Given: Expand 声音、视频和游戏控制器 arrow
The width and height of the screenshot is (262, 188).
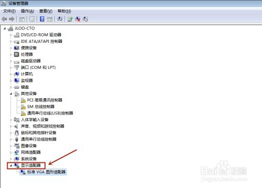Looking at the screenshot, I should (11, 126).
